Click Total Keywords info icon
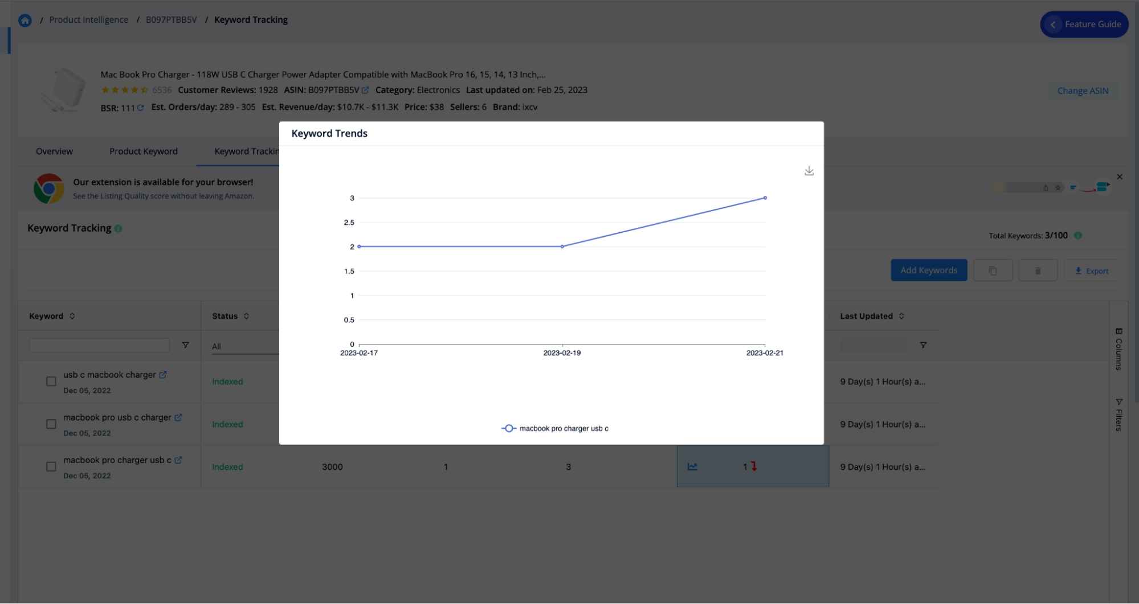Screen dimensions: 1139x604 coord(1078,236)
